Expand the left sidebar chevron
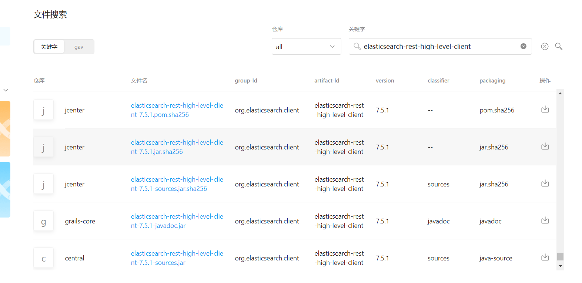The height and width of the screenshot is (283, 582). tap(6, 90)
